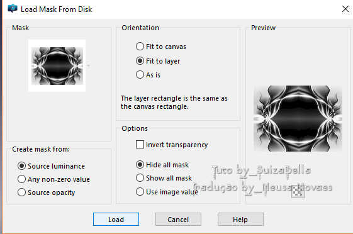Choose Show all mask option
Screen dimensions: 353x234
140,178
